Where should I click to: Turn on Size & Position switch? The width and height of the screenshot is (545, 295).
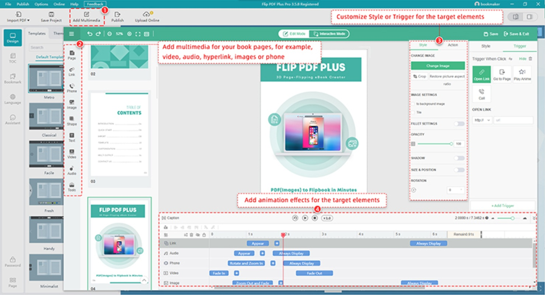pos(459,170)
